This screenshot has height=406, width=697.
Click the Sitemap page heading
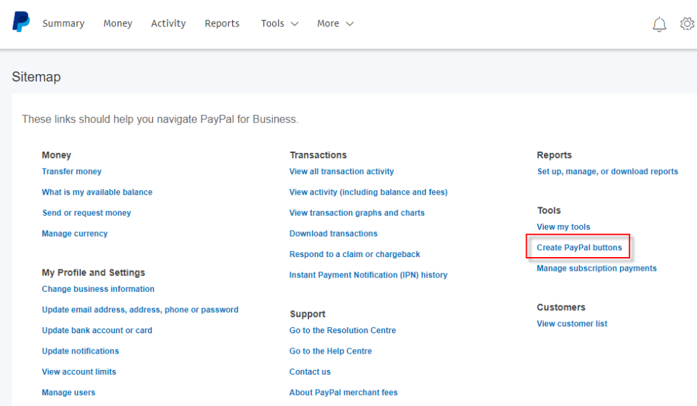click(x=37, y=77)
